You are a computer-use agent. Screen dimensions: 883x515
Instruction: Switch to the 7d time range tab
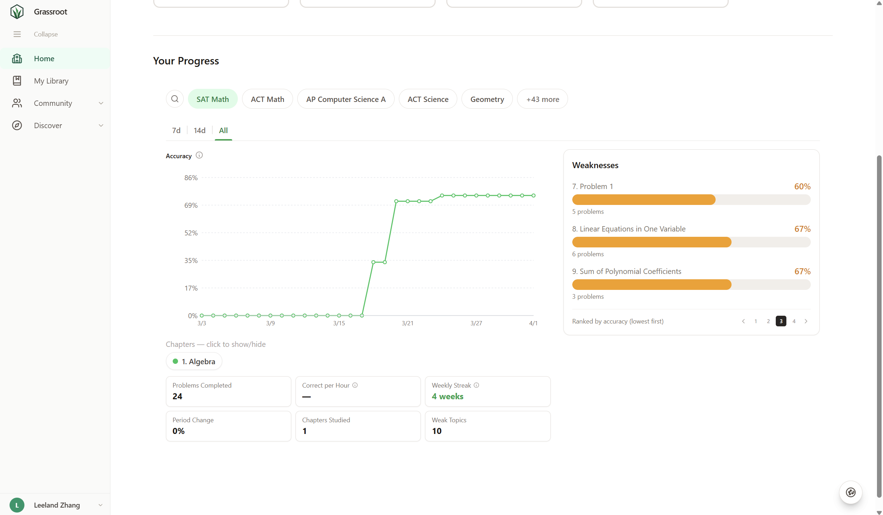click(x=176, y=130)
